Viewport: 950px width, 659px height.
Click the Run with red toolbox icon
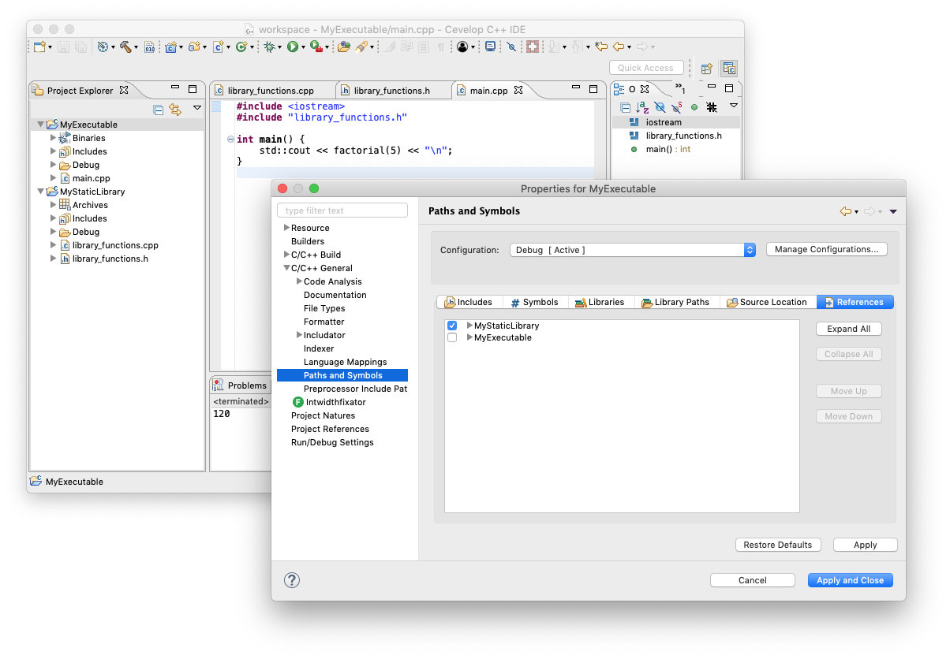(x=316, y=47)
